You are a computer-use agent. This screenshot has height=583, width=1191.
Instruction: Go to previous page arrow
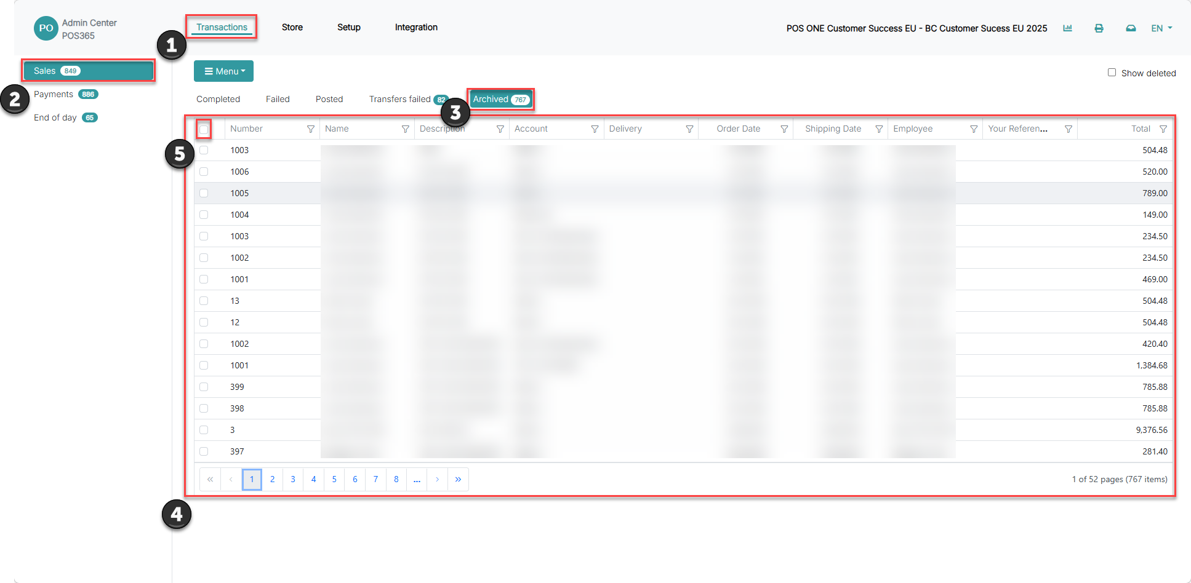pos(231,480)
